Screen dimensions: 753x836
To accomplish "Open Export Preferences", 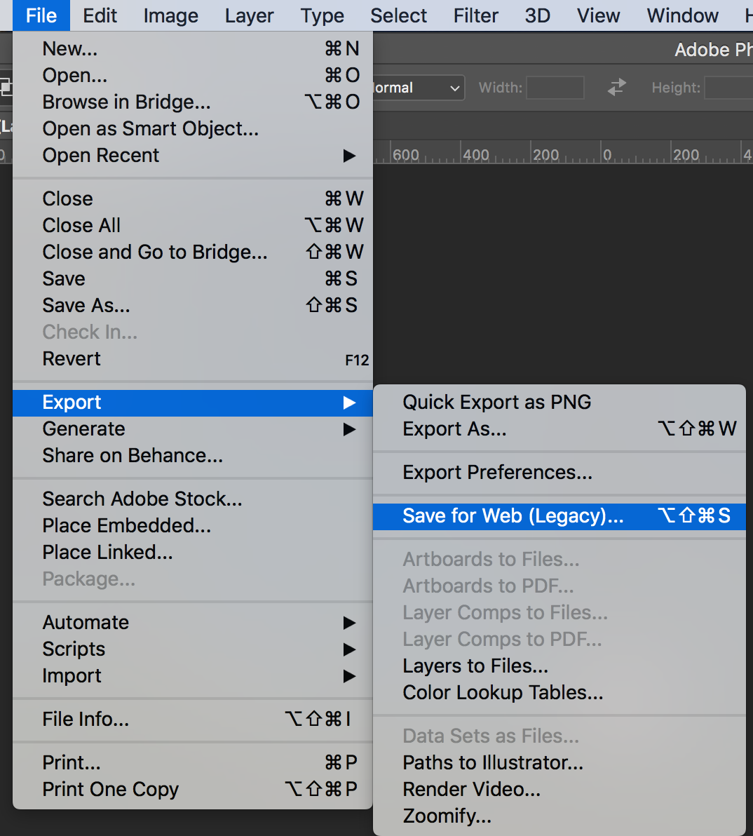I will click(x=497, y=473).
